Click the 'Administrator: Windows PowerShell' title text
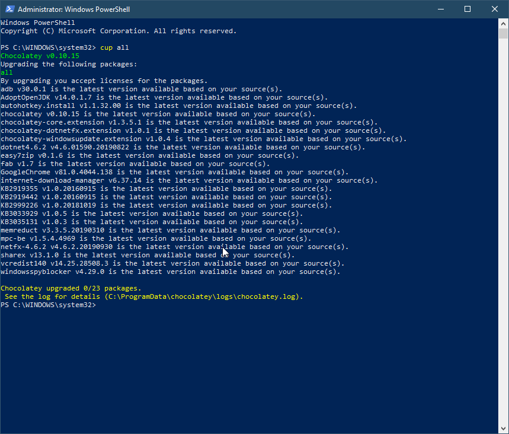509x434 pixels. (73, 9)
